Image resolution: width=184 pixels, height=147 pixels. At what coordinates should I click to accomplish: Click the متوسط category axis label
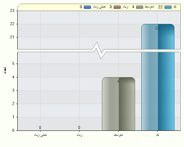pyautogui.click(x=118, y=135)
